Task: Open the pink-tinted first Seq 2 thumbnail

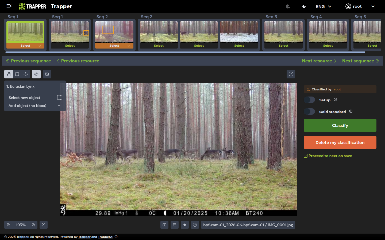Action: (114, 32)
